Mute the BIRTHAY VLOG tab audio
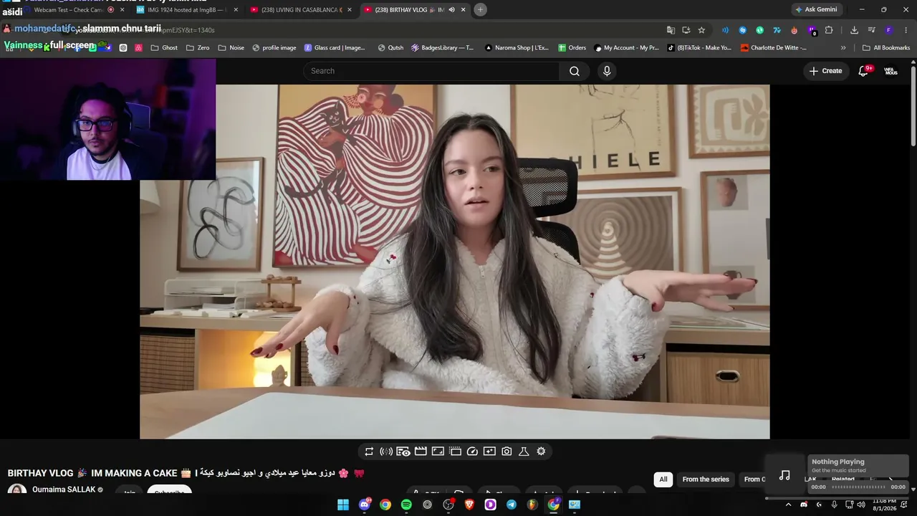Image resolution: width=917 pixels, height=516 pixels. (x=451, y=10)
